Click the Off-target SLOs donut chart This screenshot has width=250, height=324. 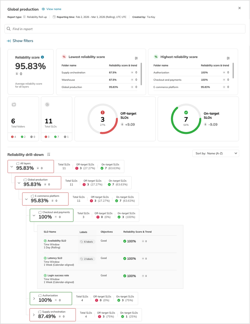[x=103, y=119]
